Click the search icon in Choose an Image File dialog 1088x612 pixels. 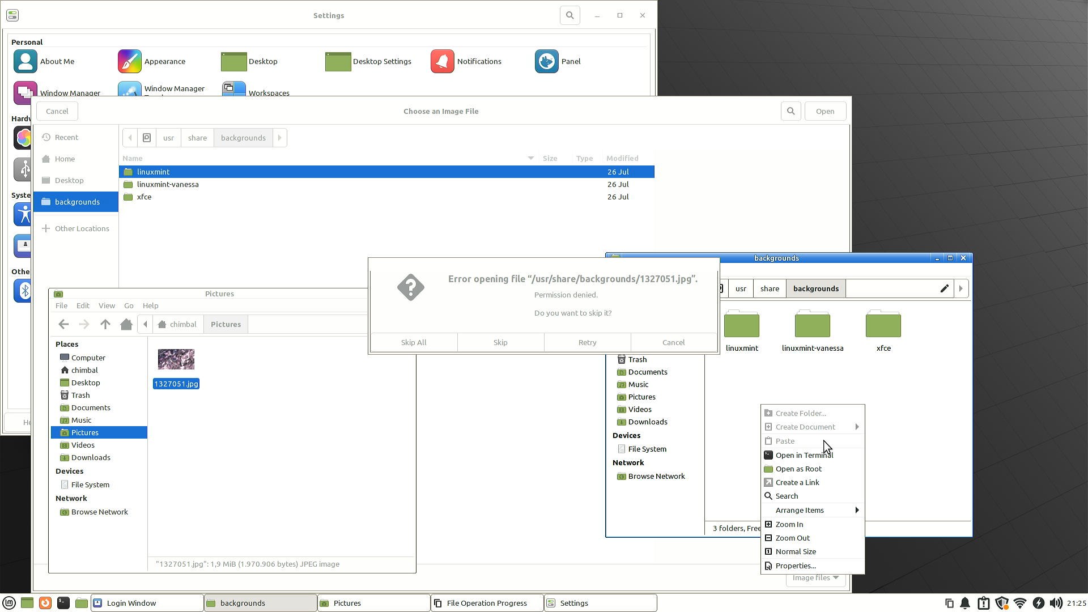click(x=790, y=111)
